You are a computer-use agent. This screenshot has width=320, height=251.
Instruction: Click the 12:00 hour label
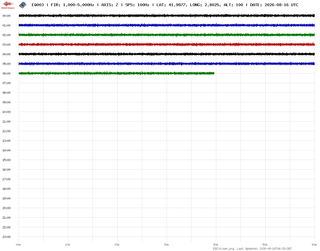[6, 131]
